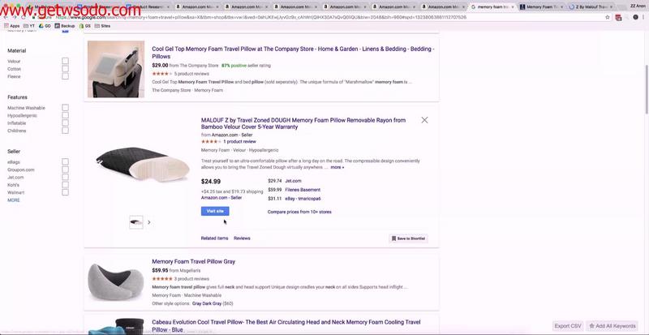649x335 pixels.
Task: Click the page vertical scrollbar
Action: pyautogui.click(x=647, y=89)
